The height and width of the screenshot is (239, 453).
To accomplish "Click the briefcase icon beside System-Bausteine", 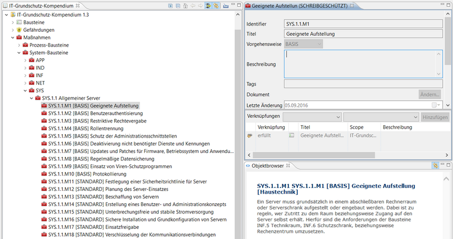I will pos(25,52).
